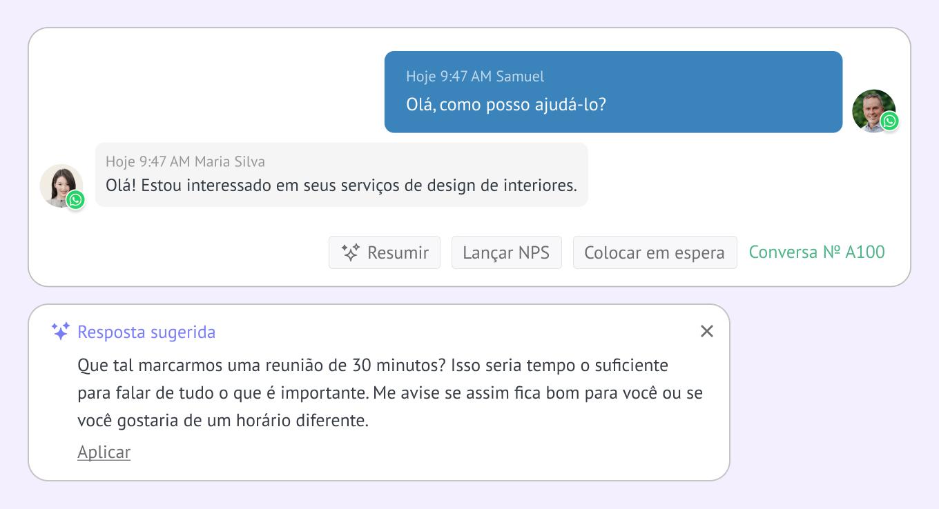The height and width of the screenshot is (509, 939).
Task: Open Maria Silva's profile photo
Action: (x=59, y=183)
